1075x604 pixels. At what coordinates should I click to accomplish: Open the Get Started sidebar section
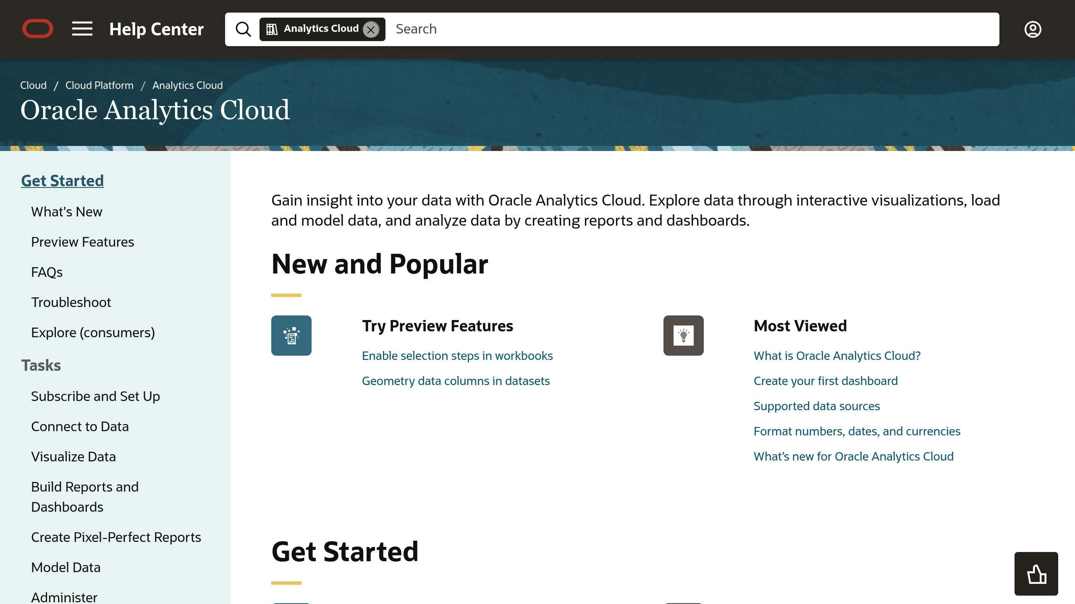pyautogui.click(x=63, y=181)
